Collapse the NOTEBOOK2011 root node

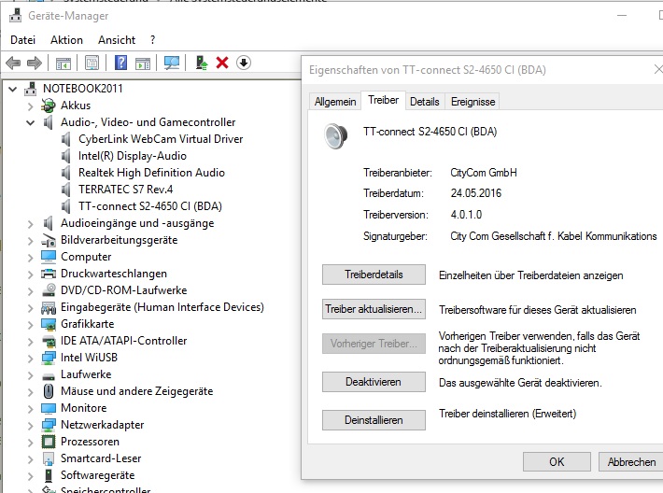pyautogui.click(x=12, y=89)
